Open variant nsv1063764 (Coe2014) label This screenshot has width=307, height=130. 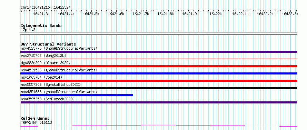click(41, 77)
